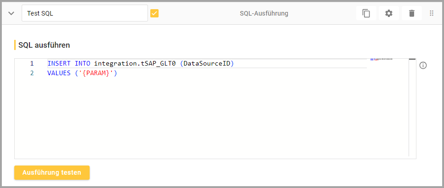Click the drag handle dots icon
This screenshot has height=188, width=444.
coord(432,13)
